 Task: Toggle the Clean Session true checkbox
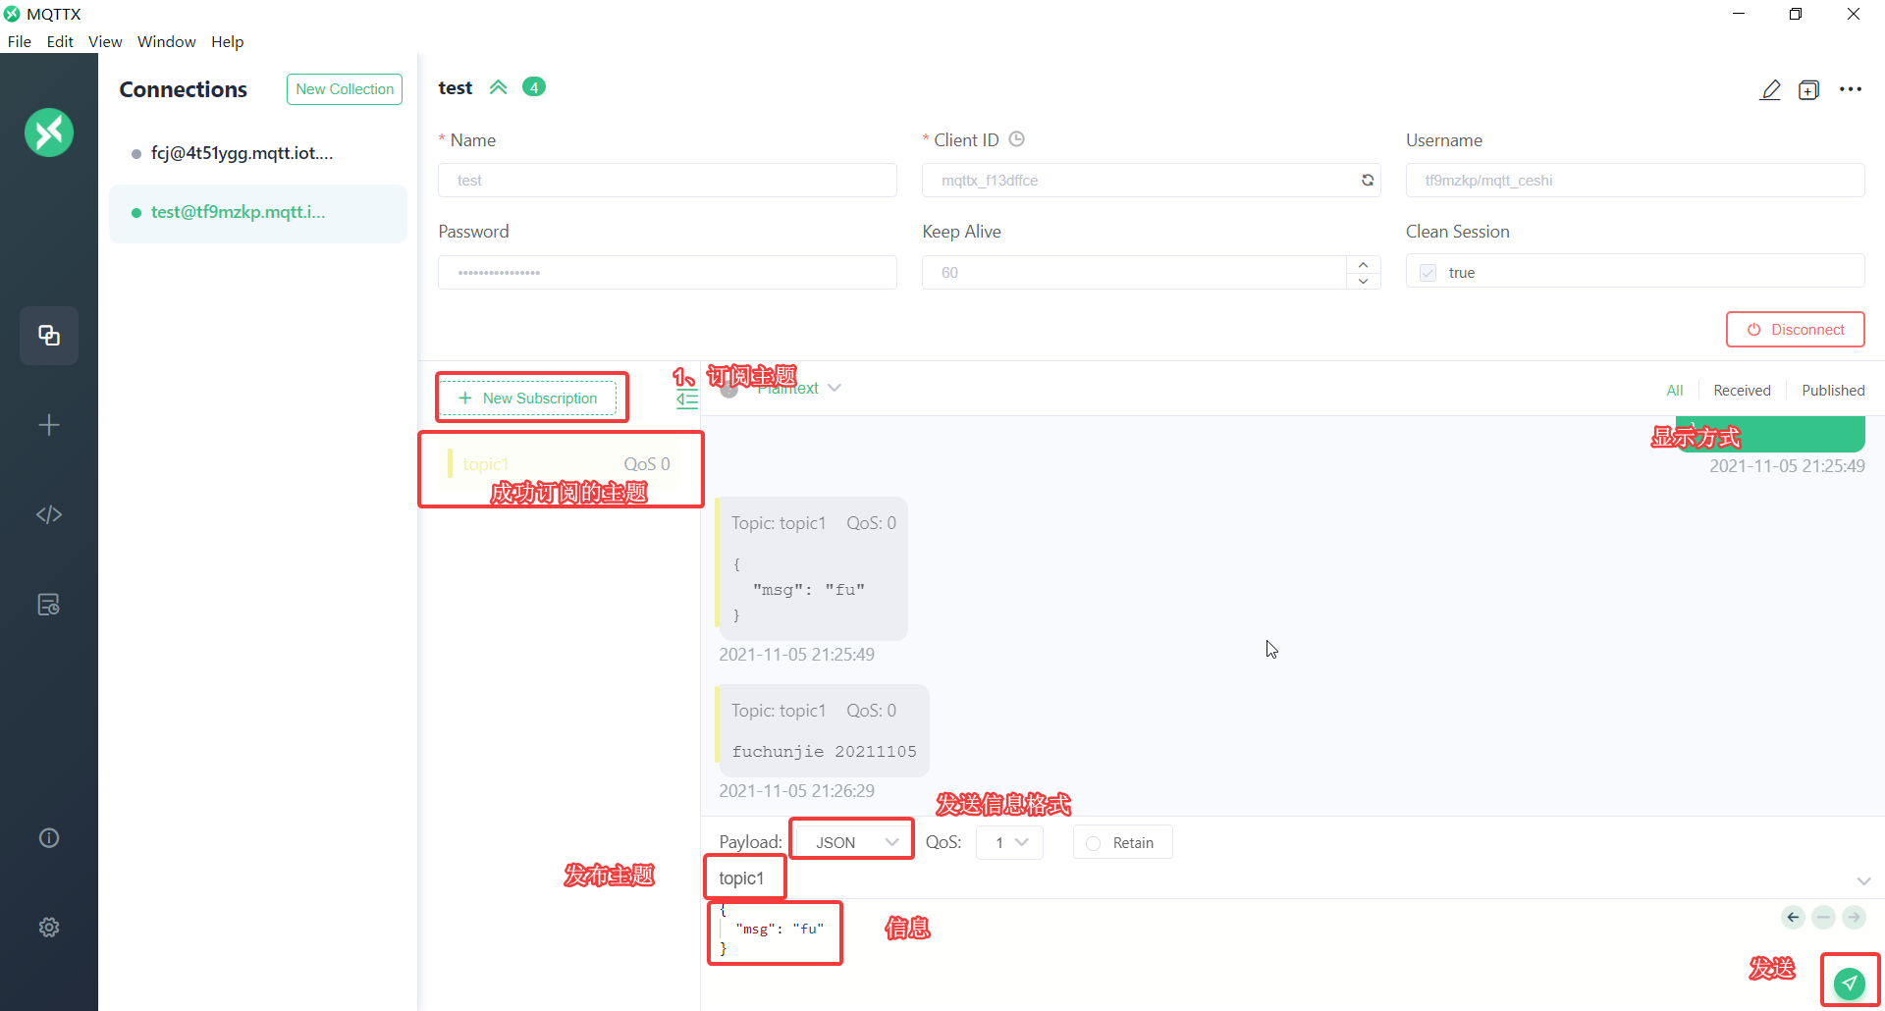pyautogui.click(x=1428, y=273)
